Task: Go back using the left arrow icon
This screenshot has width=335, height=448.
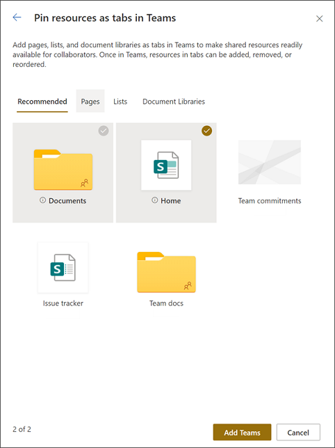Action: (17, 17)
